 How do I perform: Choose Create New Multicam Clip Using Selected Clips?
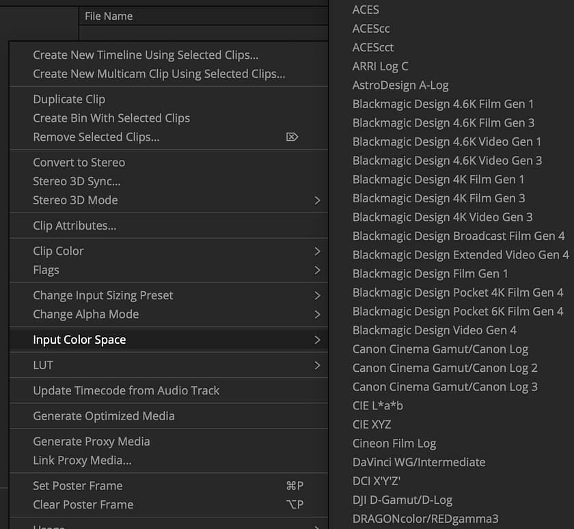pos(159,74)
